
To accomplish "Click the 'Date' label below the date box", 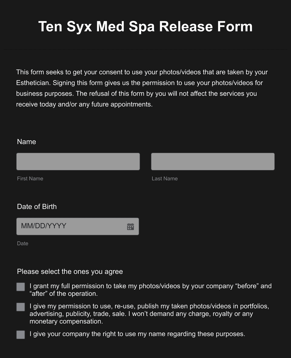I will click(x=23, y=243).
